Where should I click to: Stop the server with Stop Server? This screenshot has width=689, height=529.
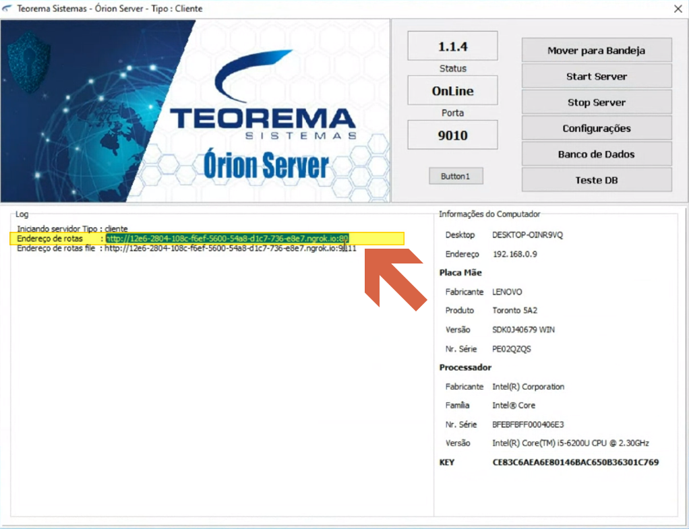tap(596, 102)
